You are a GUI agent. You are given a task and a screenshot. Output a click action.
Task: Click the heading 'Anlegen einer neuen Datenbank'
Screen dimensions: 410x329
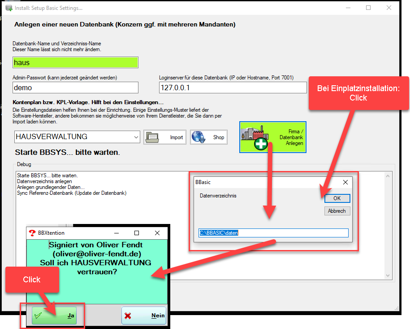pyautogui.click(x=64, y=24)
